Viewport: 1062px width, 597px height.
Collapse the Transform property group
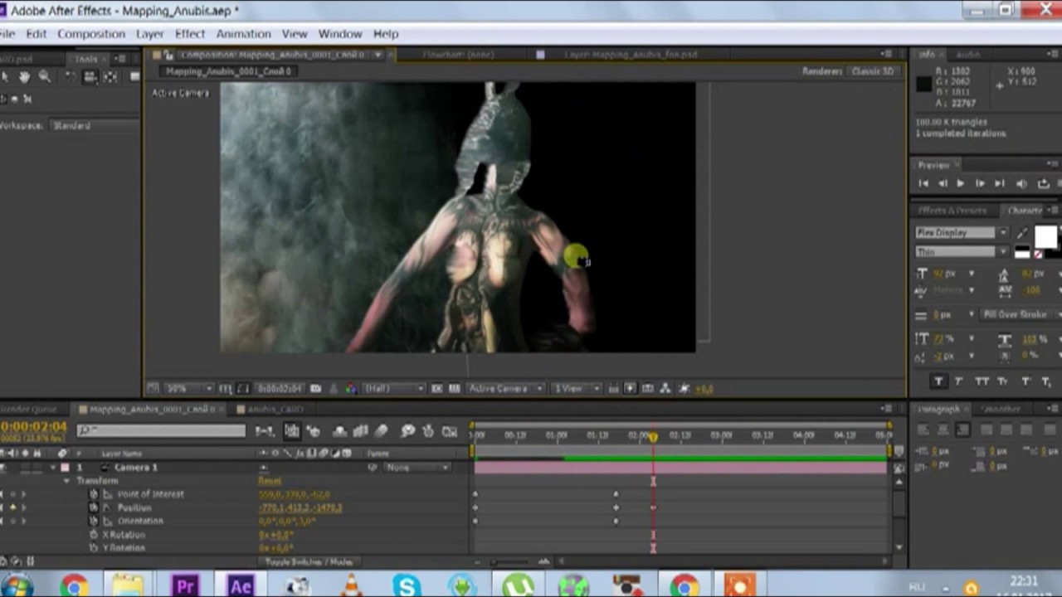[x=66, y=481]
